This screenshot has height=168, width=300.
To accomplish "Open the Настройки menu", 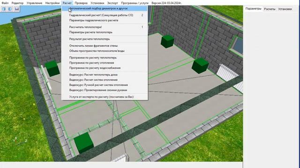I will click(x=52, y=3).
